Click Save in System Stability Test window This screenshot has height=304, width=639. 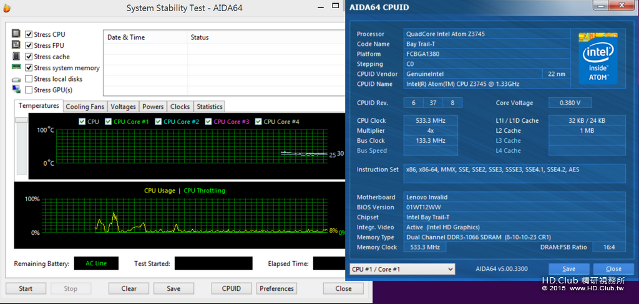[x=173, y=288]
